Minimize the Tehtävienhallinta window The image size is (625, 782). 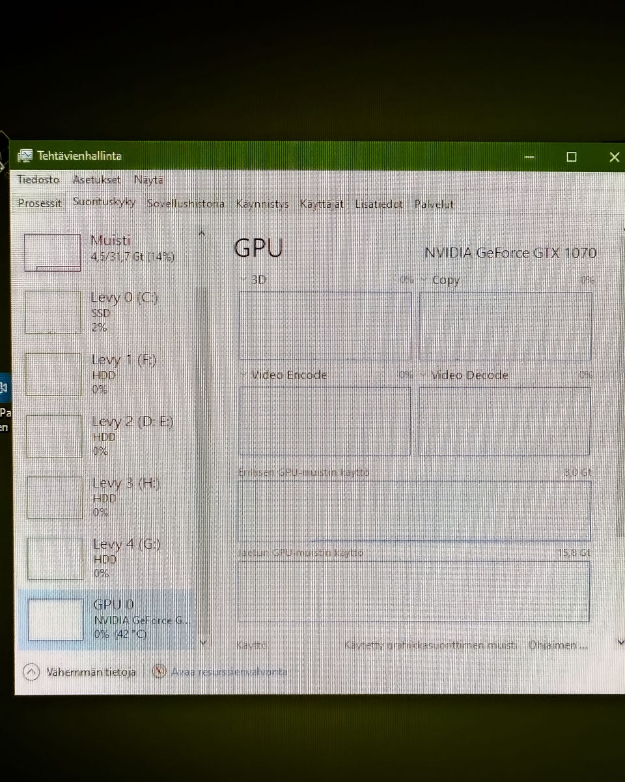pyautogui.click(x=530, y=157)
